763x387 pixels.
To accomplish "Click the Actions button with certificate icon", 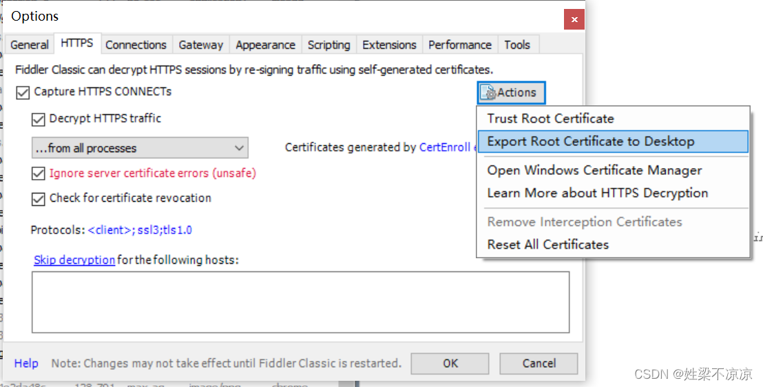I will [x=511, y=92].
